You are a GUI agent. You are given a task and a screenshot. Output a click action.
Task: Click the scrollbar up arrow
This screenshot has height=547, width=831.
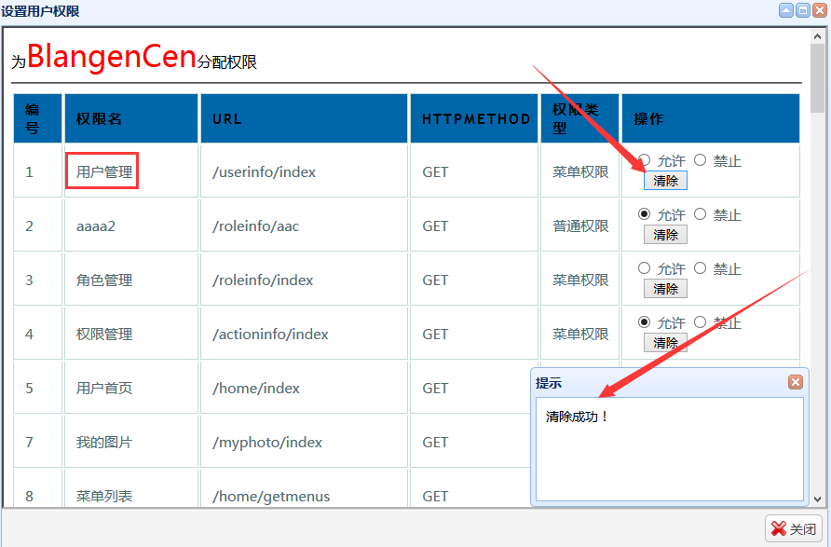point(817,36)
